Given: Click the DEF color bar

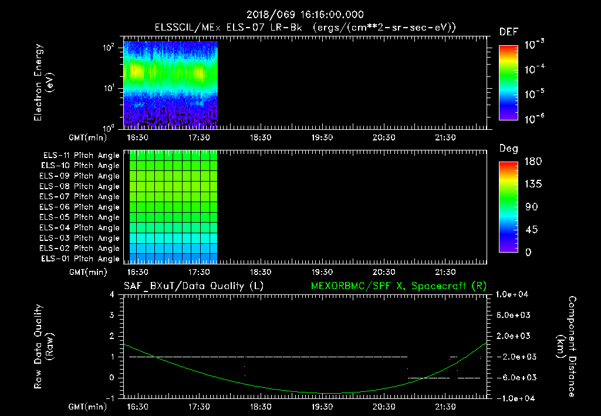Looking at the screenshot, I should [x=508, y=83].
